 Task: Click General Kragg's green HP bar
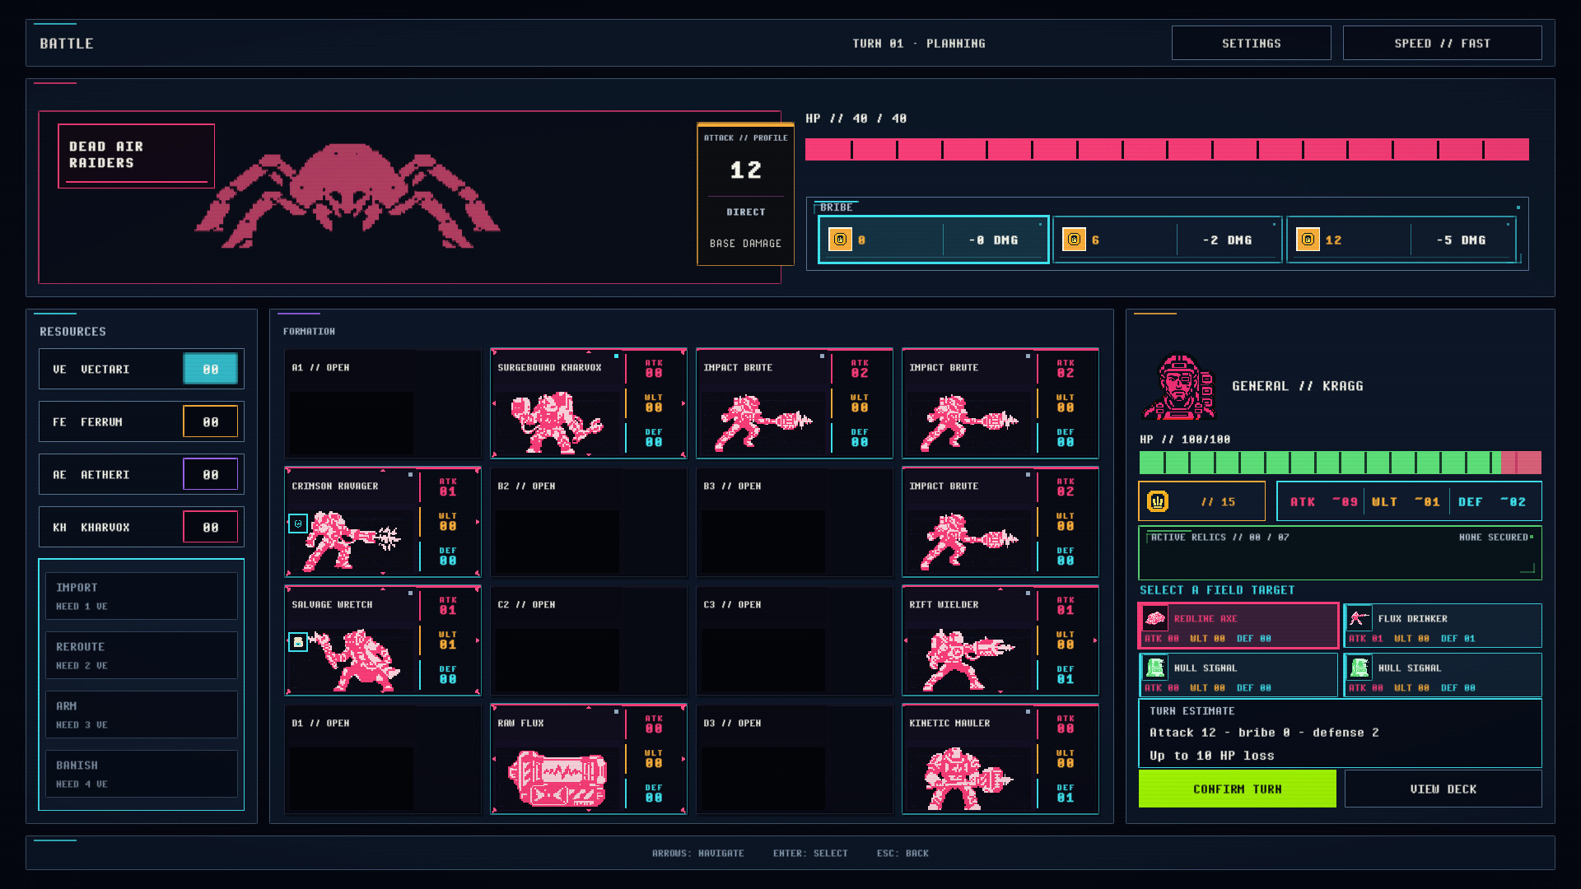pos(1340,462)
